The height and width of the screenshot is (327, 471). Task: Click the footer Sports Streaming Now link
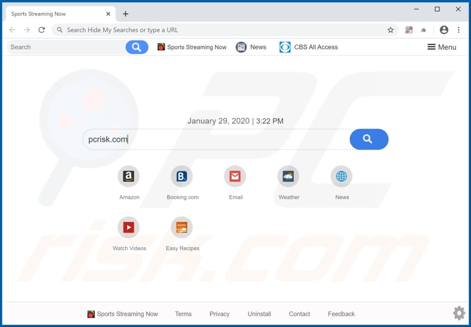pos(123,314)
